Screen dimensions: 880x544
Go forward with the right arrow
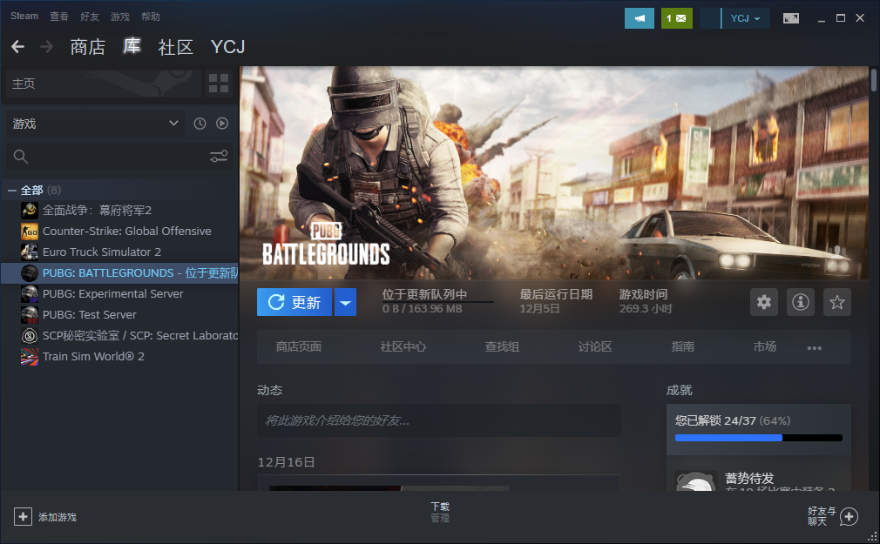point(46,46)
